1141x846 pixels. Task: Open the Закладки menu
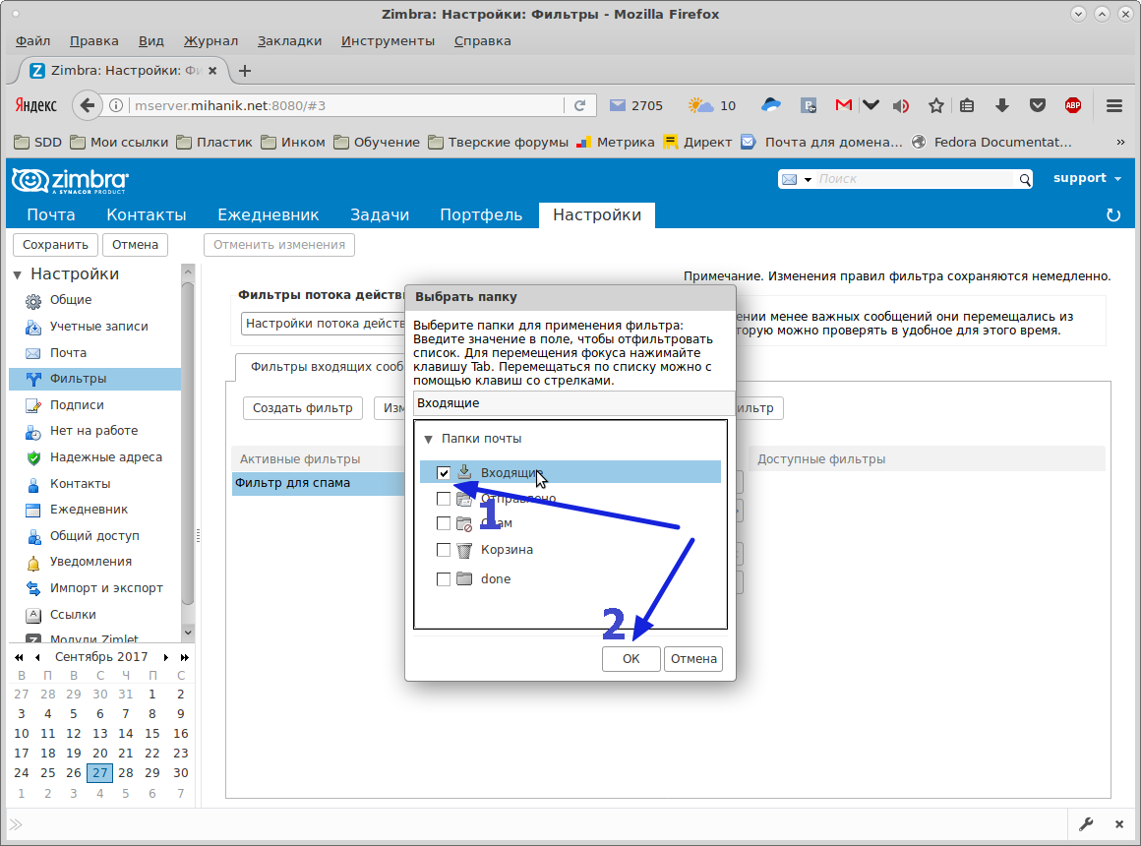coord(289,40)
